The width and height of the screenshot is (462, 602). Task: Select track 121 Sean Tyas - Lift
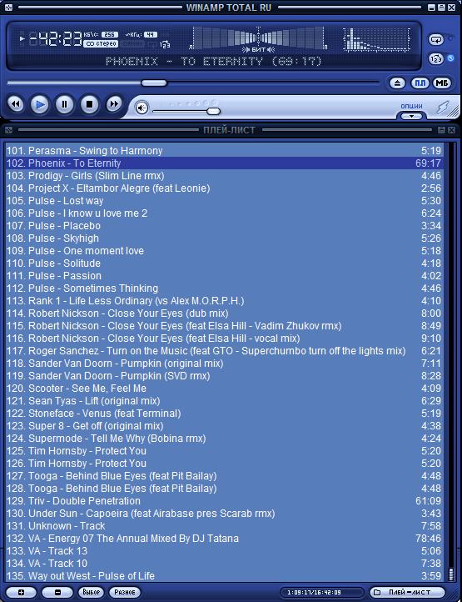coord(224,401)
